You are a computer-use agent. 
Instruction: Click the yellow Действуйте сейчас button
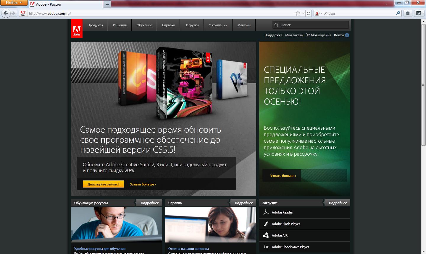[103, 184]
